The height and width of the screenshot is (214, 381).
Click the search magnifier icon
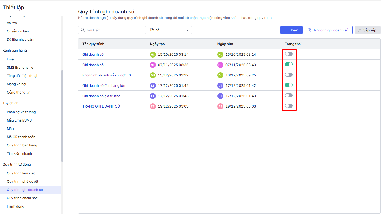83,30
